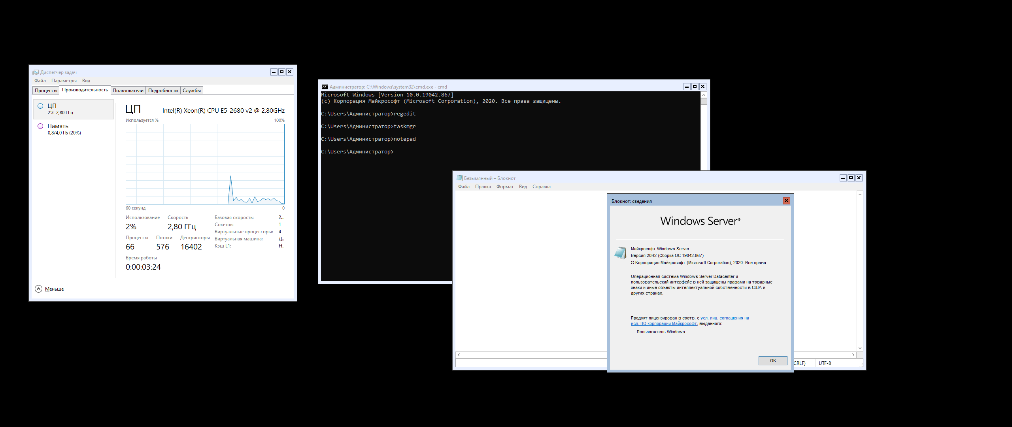The image size is (1012, 427).
Task: Click Меньше text link in Task Manager
Action: (x=54, y=289)
